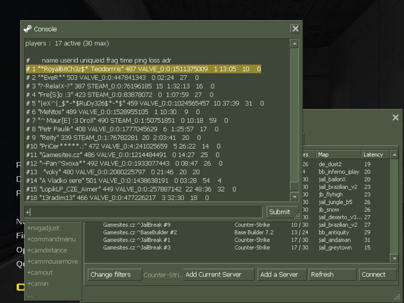
Task: Click player line #8 "Petr Paulik"
Action: tap(122, 129)
